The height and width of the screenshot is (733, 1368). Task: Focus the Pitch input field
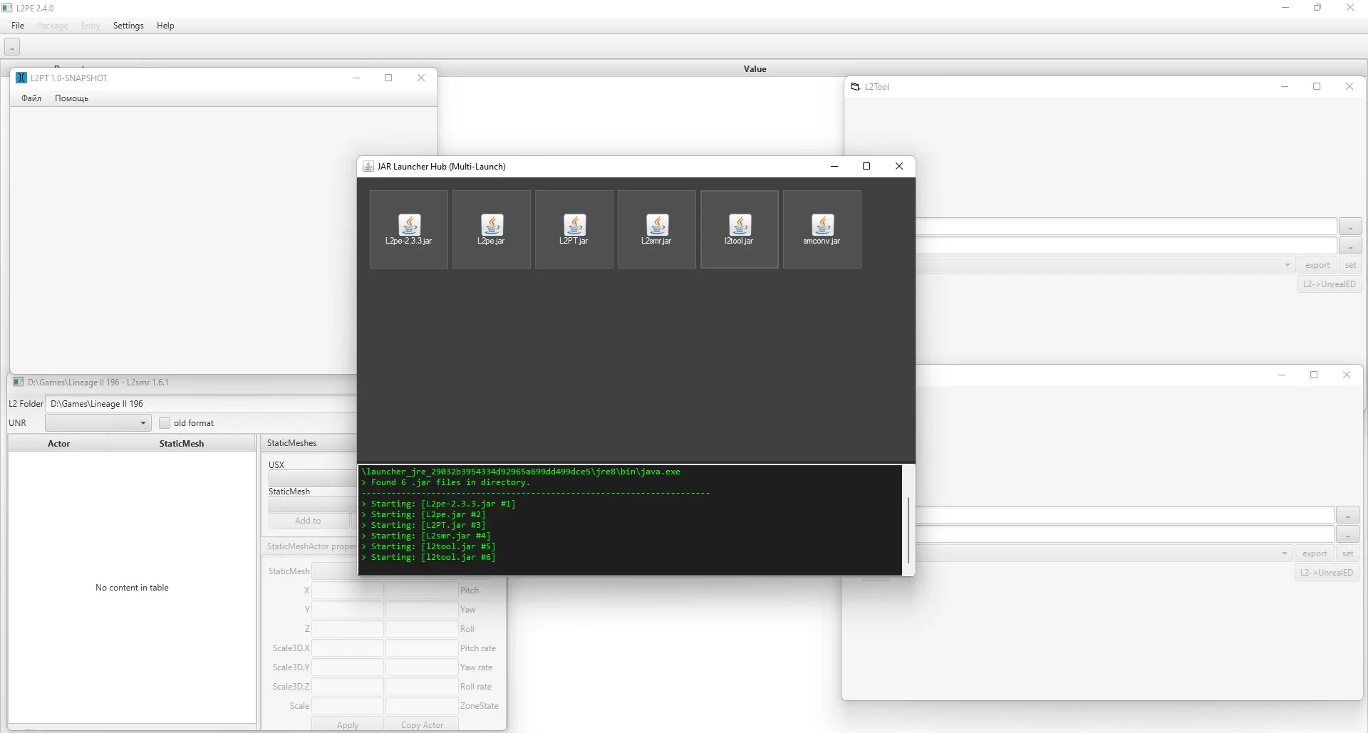[422, 591]
